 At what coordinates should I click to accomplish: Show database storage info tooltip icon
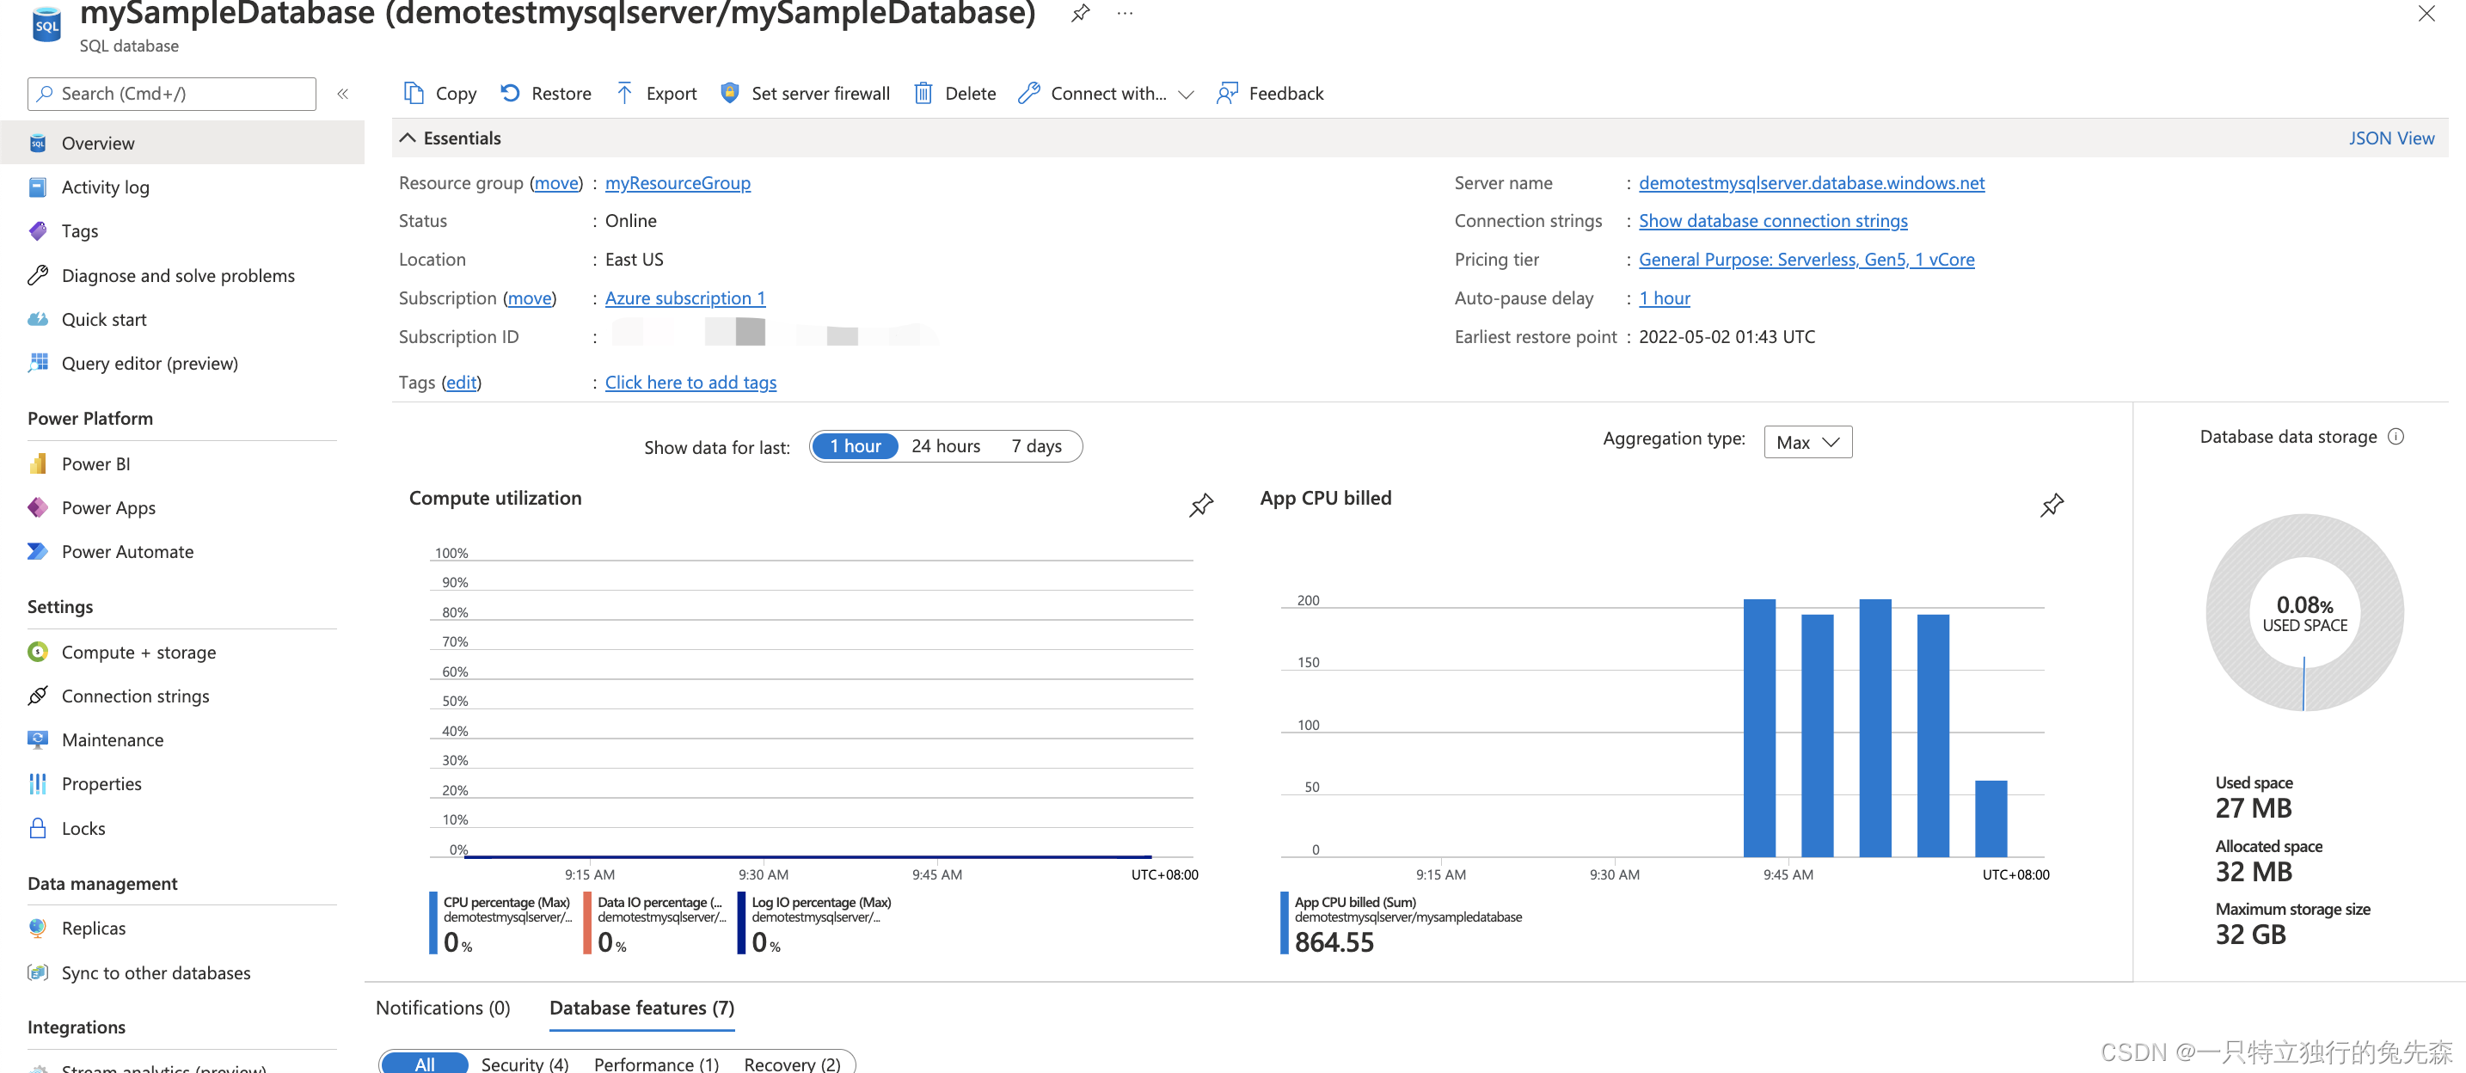coord(2395,437)
